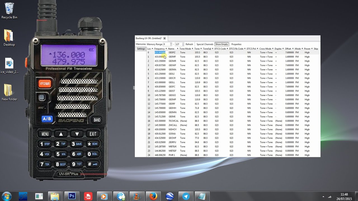Click tone value 94.8 in 2E0RFU row

click(x=197, y=142)
